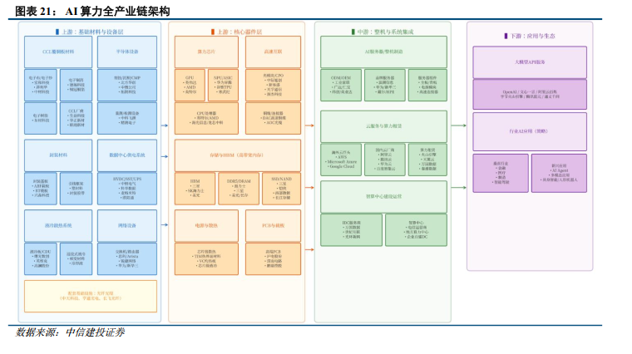Viewport: 632px width, 354px height.
Task: Select the '新兴应用' box with AI Agent
Action: click(x=559, y=173)
